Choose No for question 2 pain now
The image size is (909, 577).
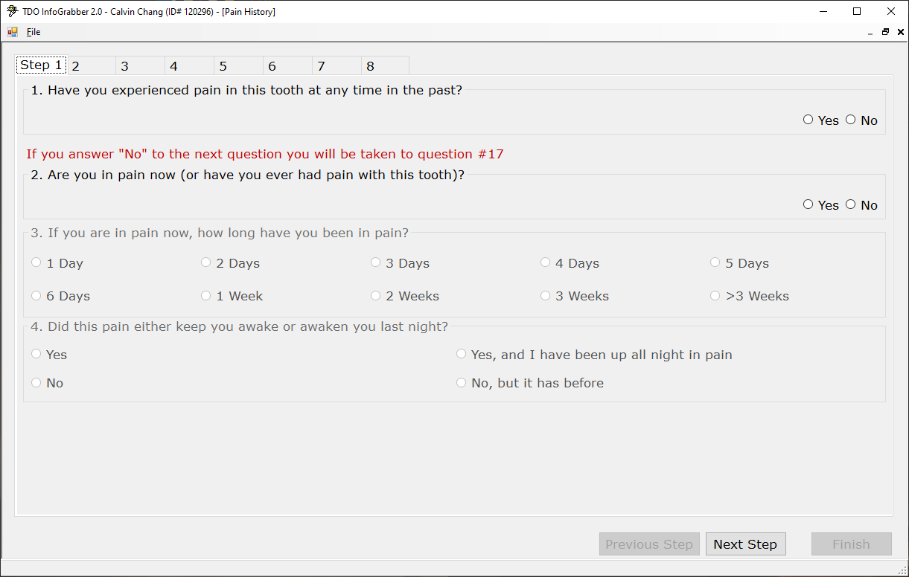[851, 204]
